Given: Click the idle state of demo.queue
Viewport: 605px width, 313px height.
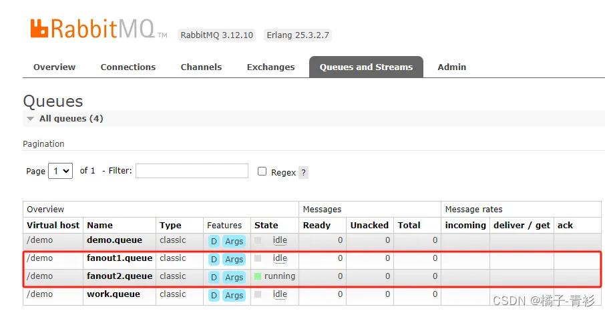Looking at the screenshot, I should pos(280,240).
